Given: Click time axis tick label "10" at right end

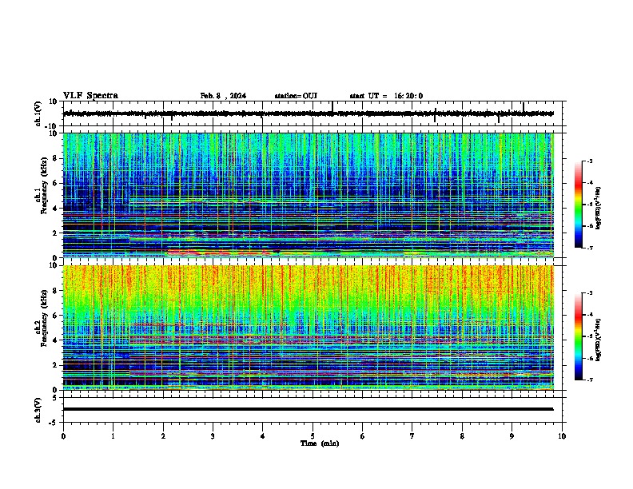Looking at the screenshot, I should click(x=562, y=436).
